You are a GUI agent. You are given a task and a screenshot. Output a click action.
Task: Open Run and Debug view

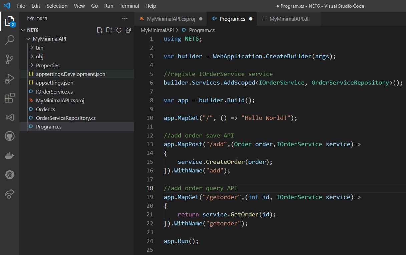[10, 79]
